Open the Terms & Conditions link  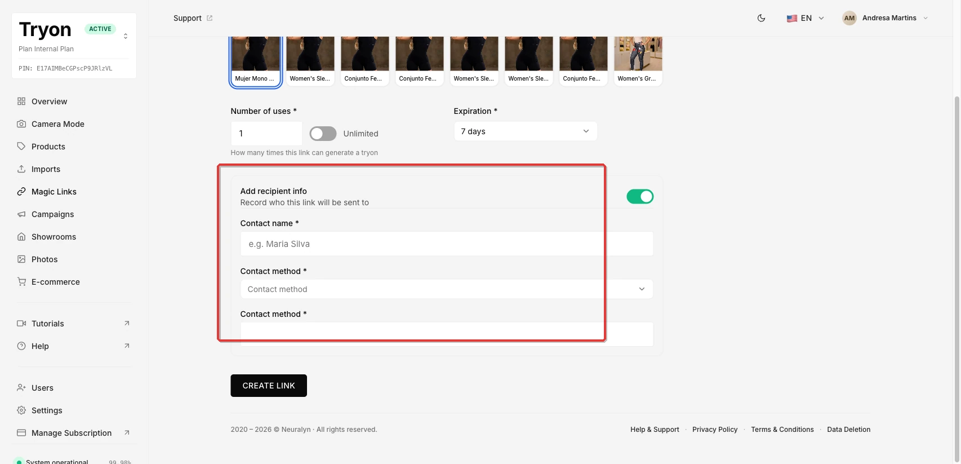pyautogui.click(x=782, y=430)
